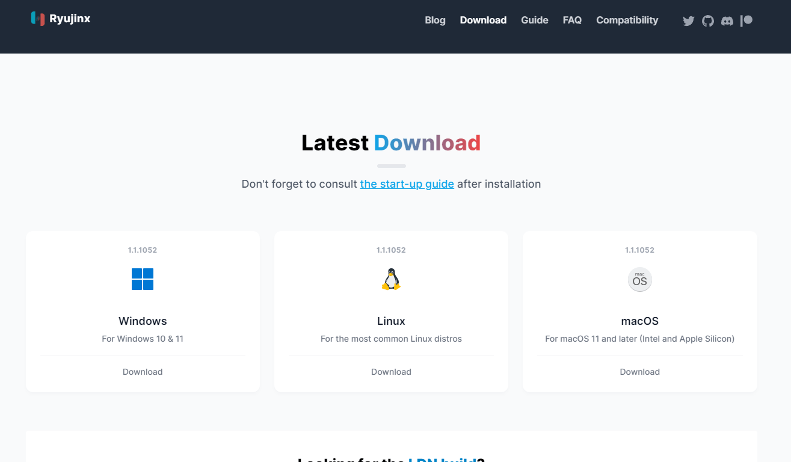The image size is (791, 462).
Task: Follow the start-up guide link
Action: (x=407, y=184)
